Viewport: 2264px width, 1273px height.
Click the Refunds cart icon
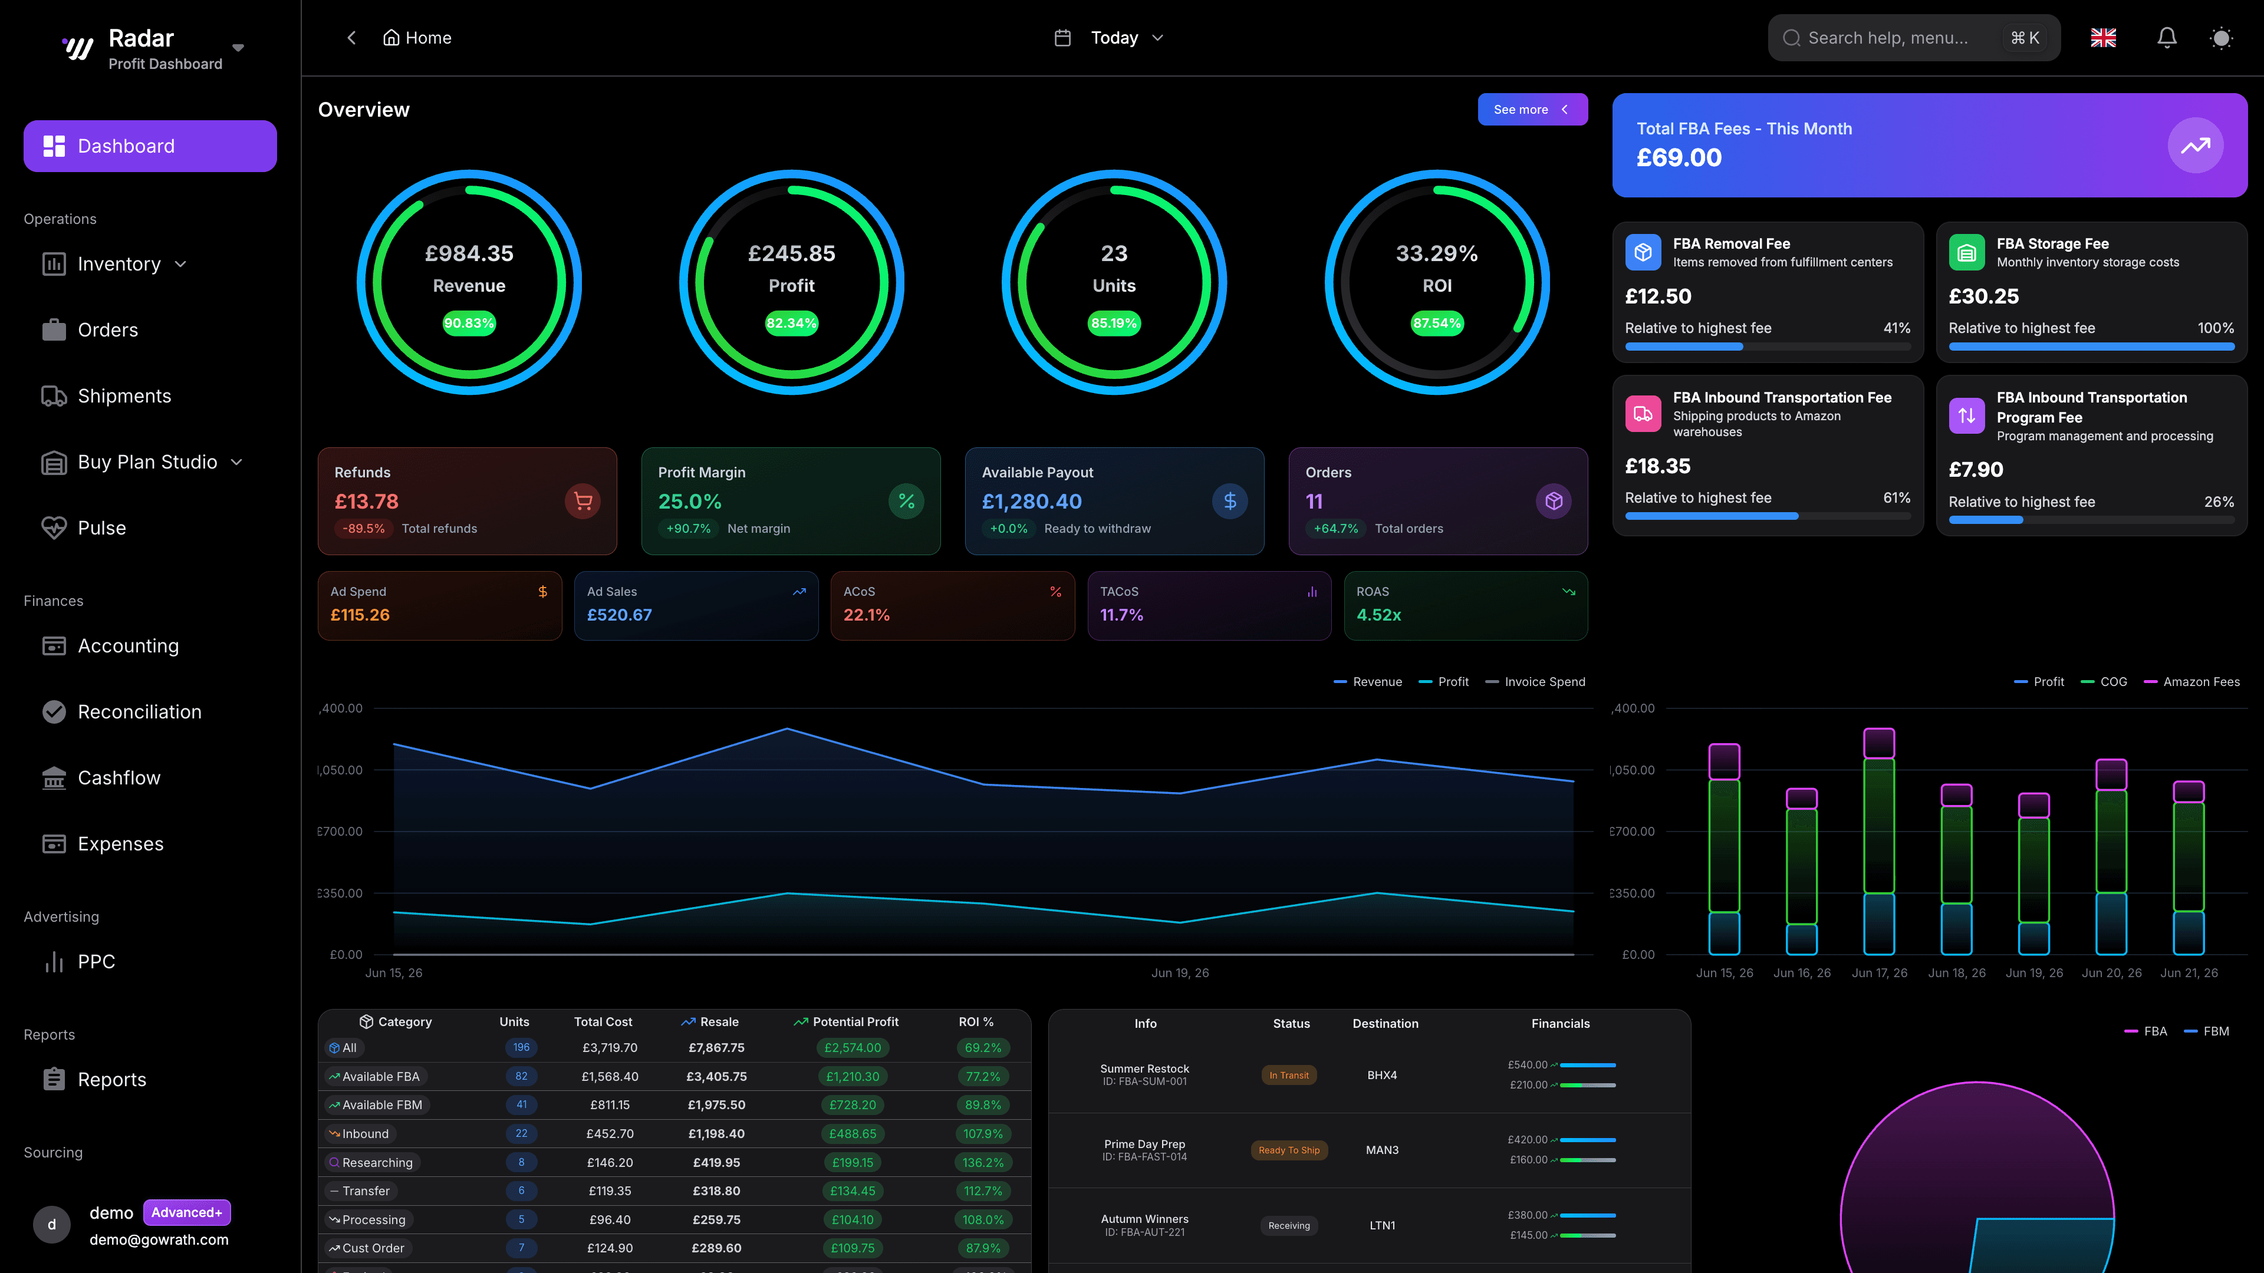[583, 502]
